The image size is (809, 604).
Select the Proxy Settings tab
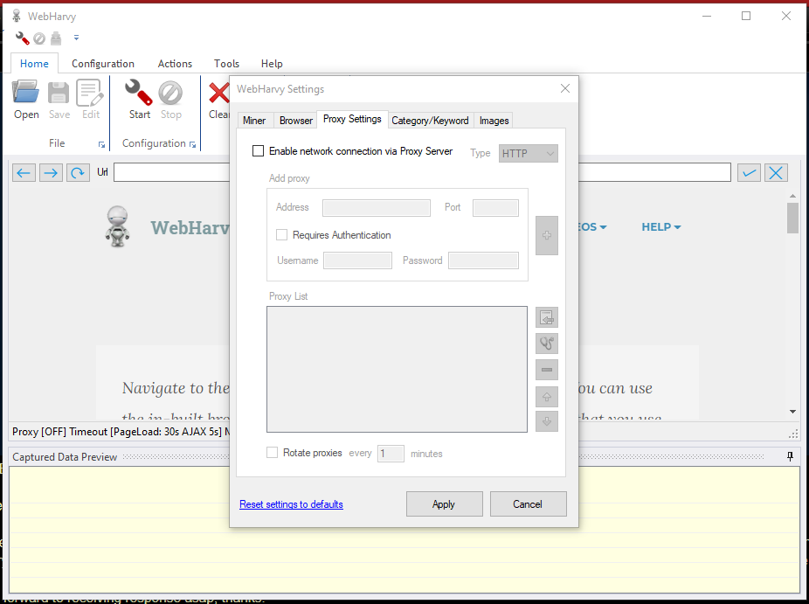[x=352, y=119]
